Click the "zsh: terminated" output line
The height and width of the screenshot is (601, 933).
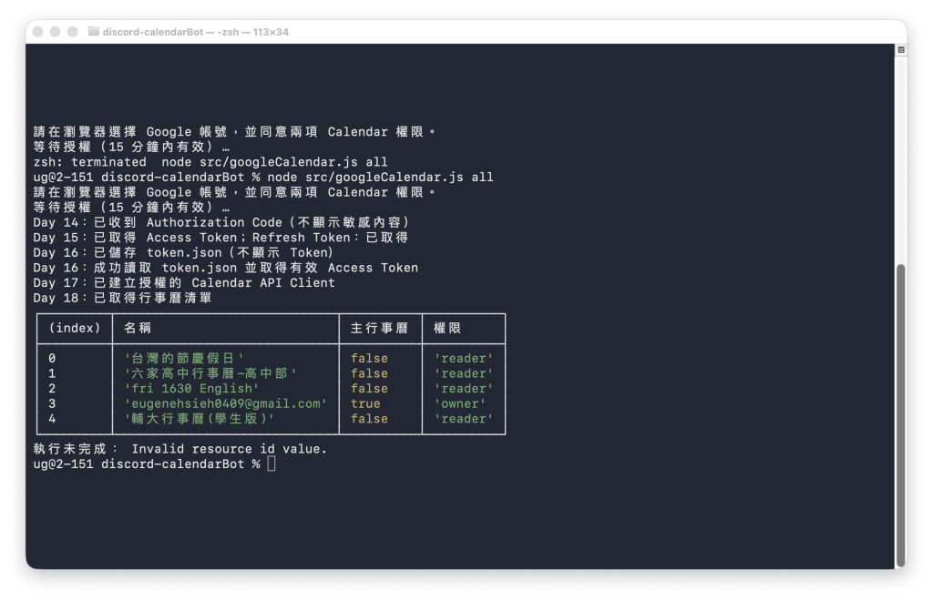coord(210,162)
